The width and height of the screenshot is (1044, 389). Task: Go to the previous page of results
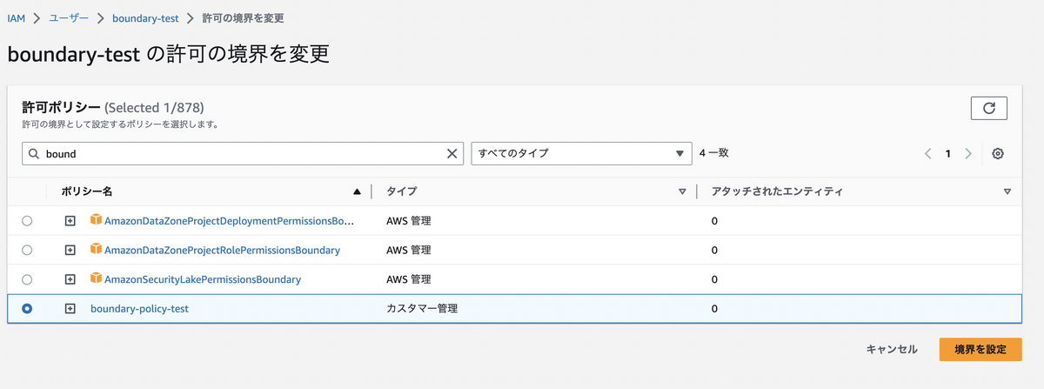(927, 153)
